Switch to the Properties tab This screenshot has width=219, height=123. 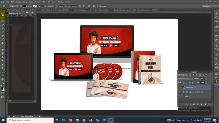tap(182, 72)
